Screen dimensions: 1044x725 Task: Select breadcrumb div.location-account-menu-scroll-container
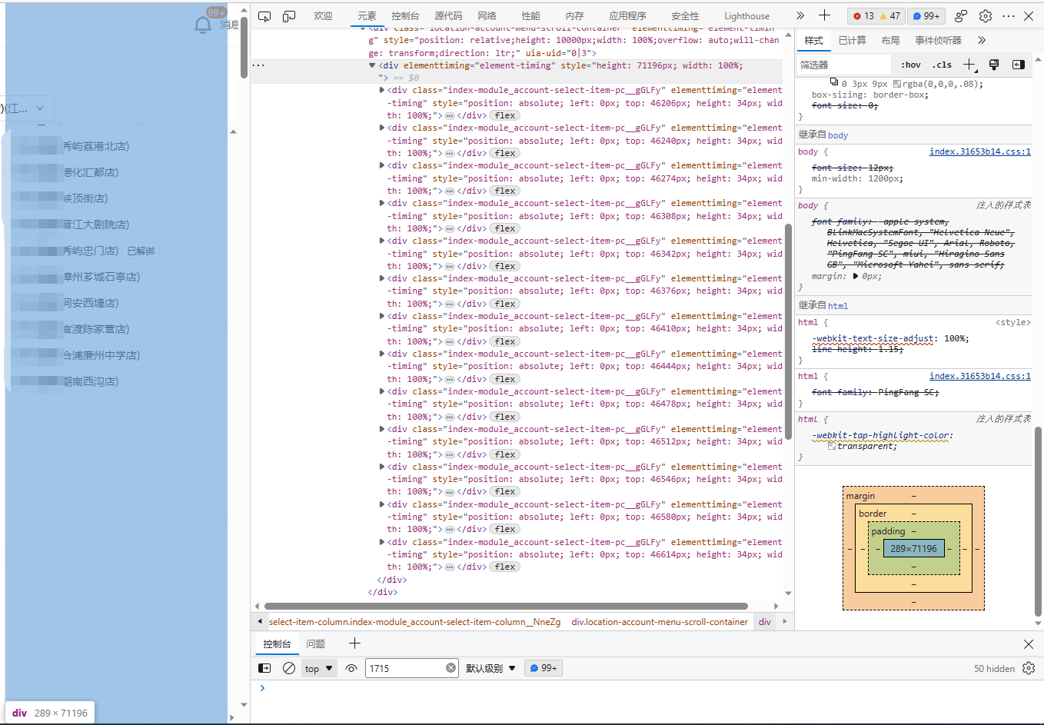pos(660,622)
